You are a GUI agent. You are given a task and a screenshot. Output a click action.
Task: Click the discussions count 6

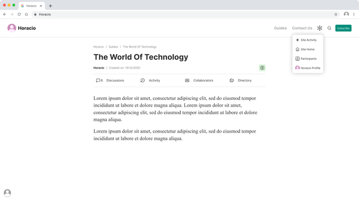pos(102,81)
